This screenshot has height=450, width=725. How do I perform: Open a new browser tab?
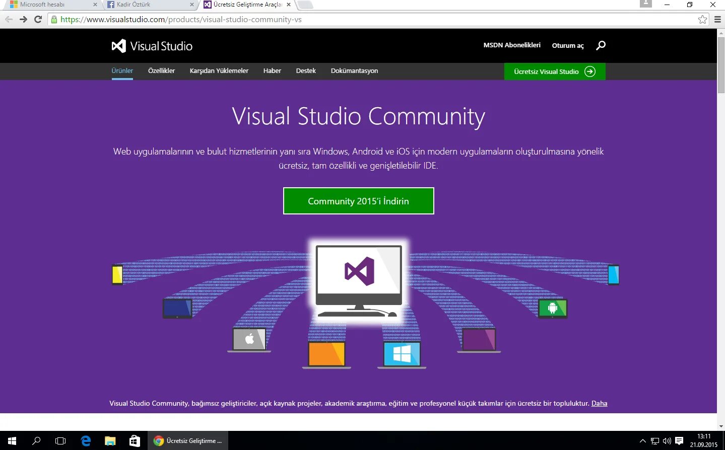pos(305,5)
